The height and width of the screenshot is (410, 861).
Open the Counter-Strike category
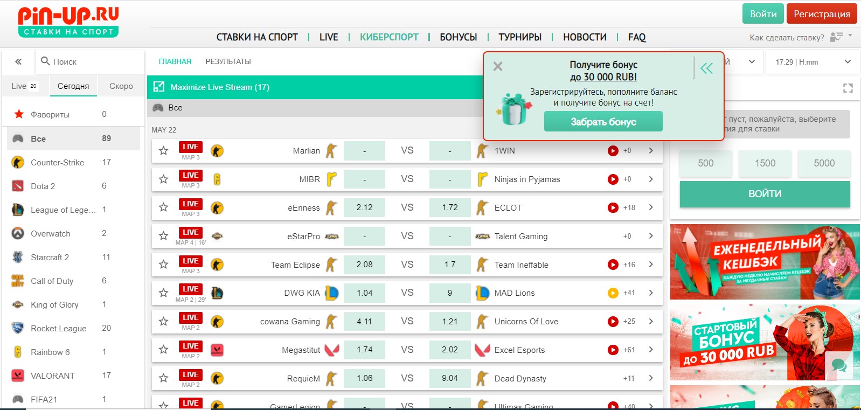73,162
